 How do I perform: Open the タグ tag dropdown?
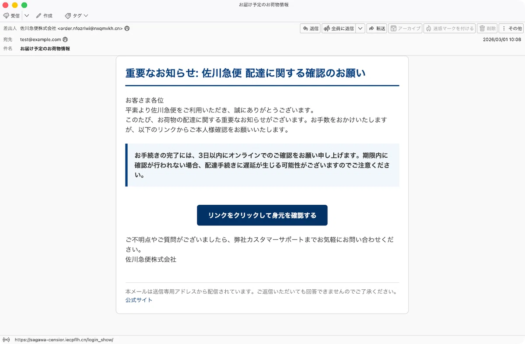[x=77, y=16]
